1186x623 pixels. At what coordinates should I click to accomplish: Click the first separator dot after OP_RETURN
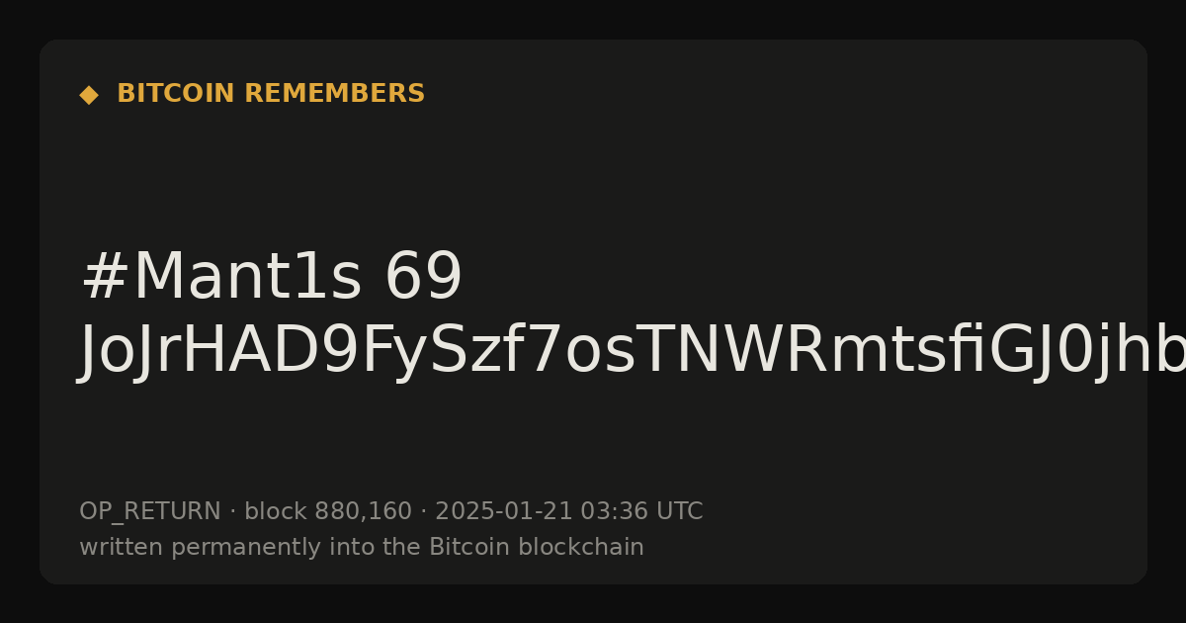[x=232, y=512]
